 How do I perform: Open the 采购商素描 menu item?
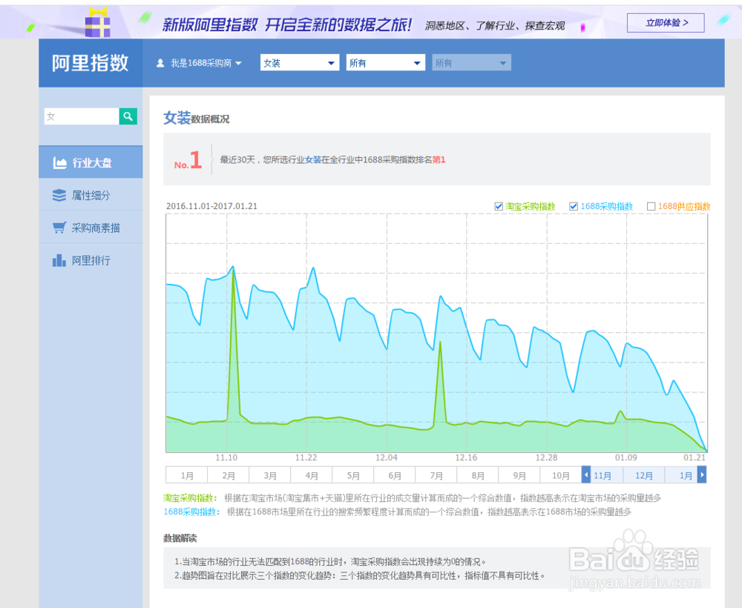pyautogui.click(x=91, y=228)
